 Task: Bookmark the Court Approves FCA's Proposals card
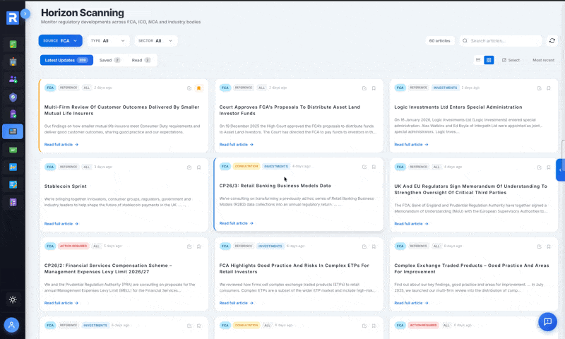click(x=374, y=88)
